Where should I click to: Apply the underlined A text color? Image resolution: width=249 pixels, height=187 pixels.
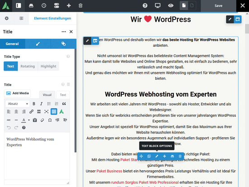click(x=24, y=120)
